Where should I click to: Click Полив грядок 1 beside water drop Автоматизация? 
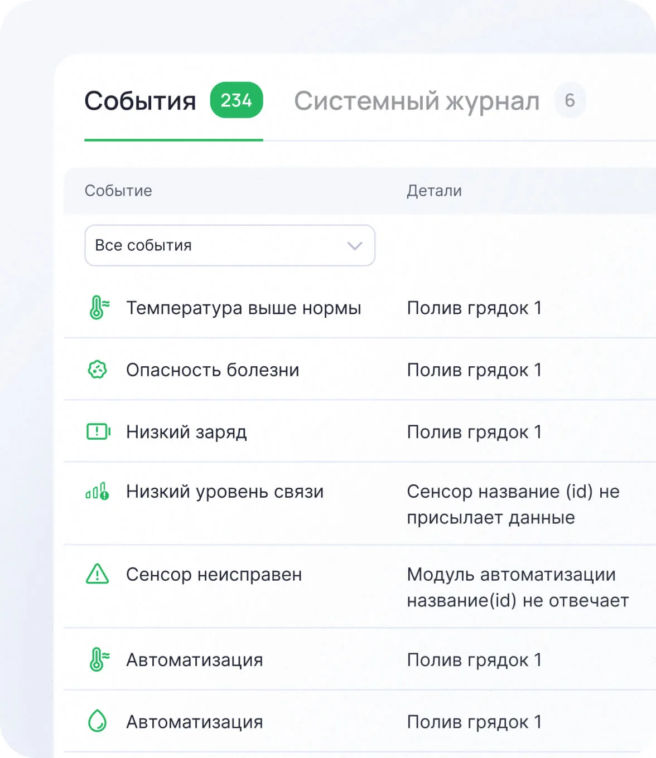pos(474,722)
